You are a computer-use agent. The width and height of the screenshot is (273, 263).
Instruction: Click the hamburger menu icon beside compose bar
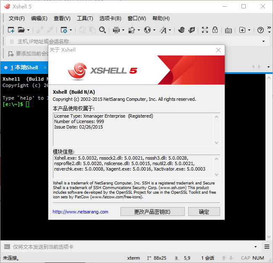tap(267, 247)
